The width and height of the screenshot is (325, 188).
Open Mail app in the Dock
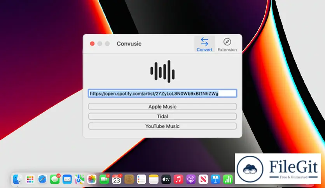tap(67, 179)
